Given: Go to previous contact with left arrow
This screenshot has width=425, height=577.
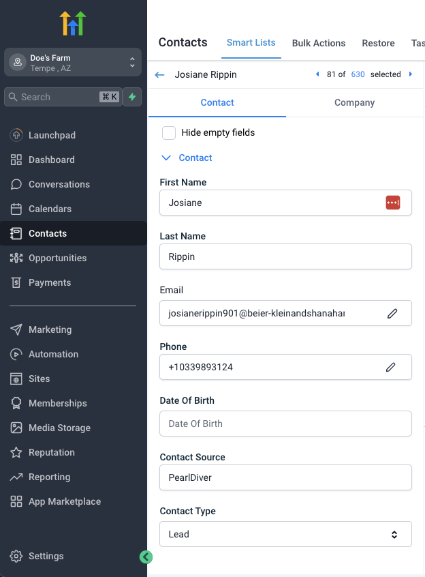Looking at the screenshot, I should (317, 74).
